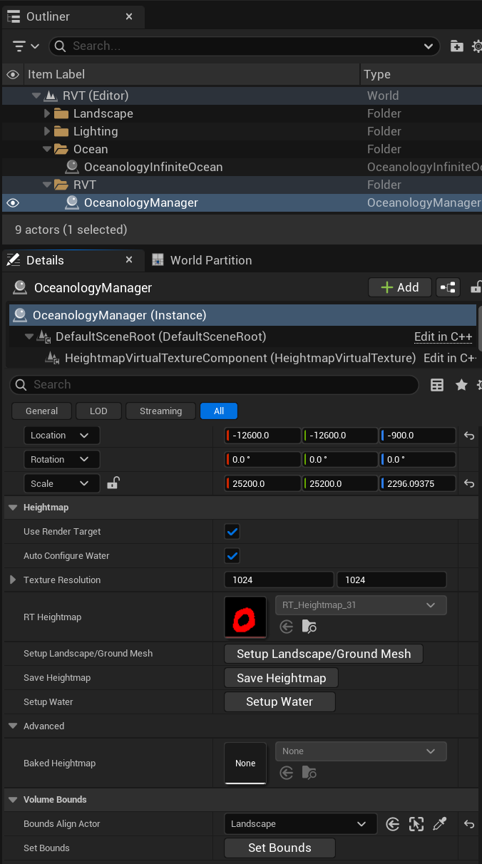482x864 pixels.
Task: Create new folder in the Outliner
Action: [x=457, y=46]
